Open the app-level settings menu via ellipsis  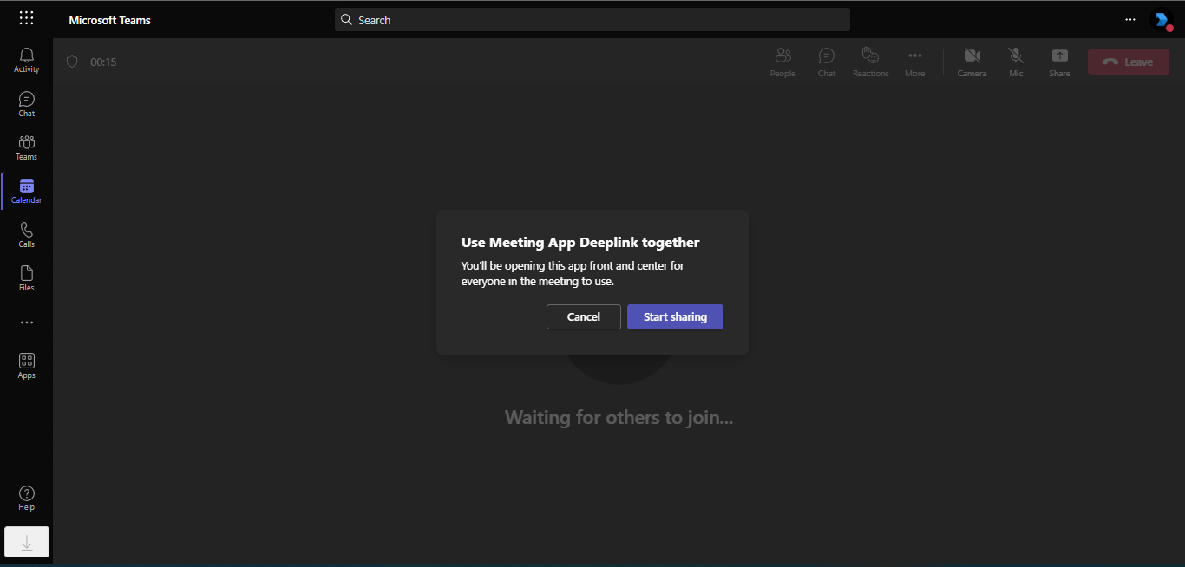pos(1130,19)
